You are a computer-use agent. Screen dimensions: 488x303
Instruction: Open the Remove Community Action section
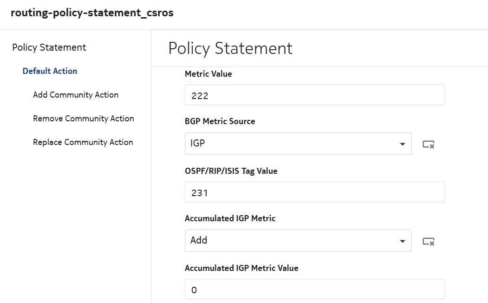click(84, 119)
